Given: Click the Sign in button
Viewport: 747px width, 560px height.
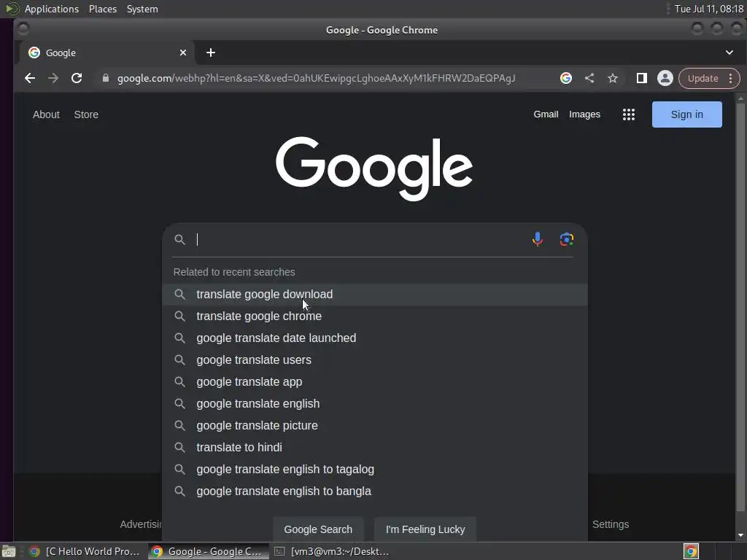Looking at the screenshot, I should point(686,114).
